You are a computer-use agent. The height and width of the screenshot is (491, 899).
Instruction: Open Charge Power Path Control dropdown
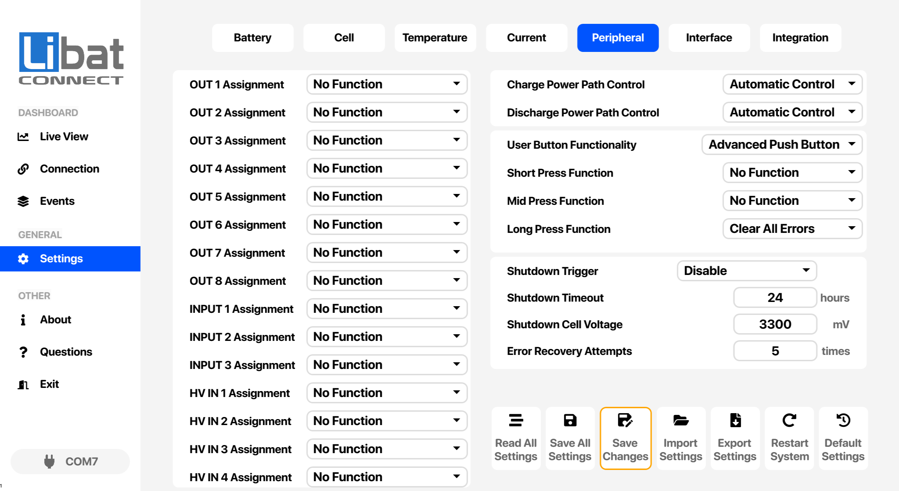click(x=793, y=84)
